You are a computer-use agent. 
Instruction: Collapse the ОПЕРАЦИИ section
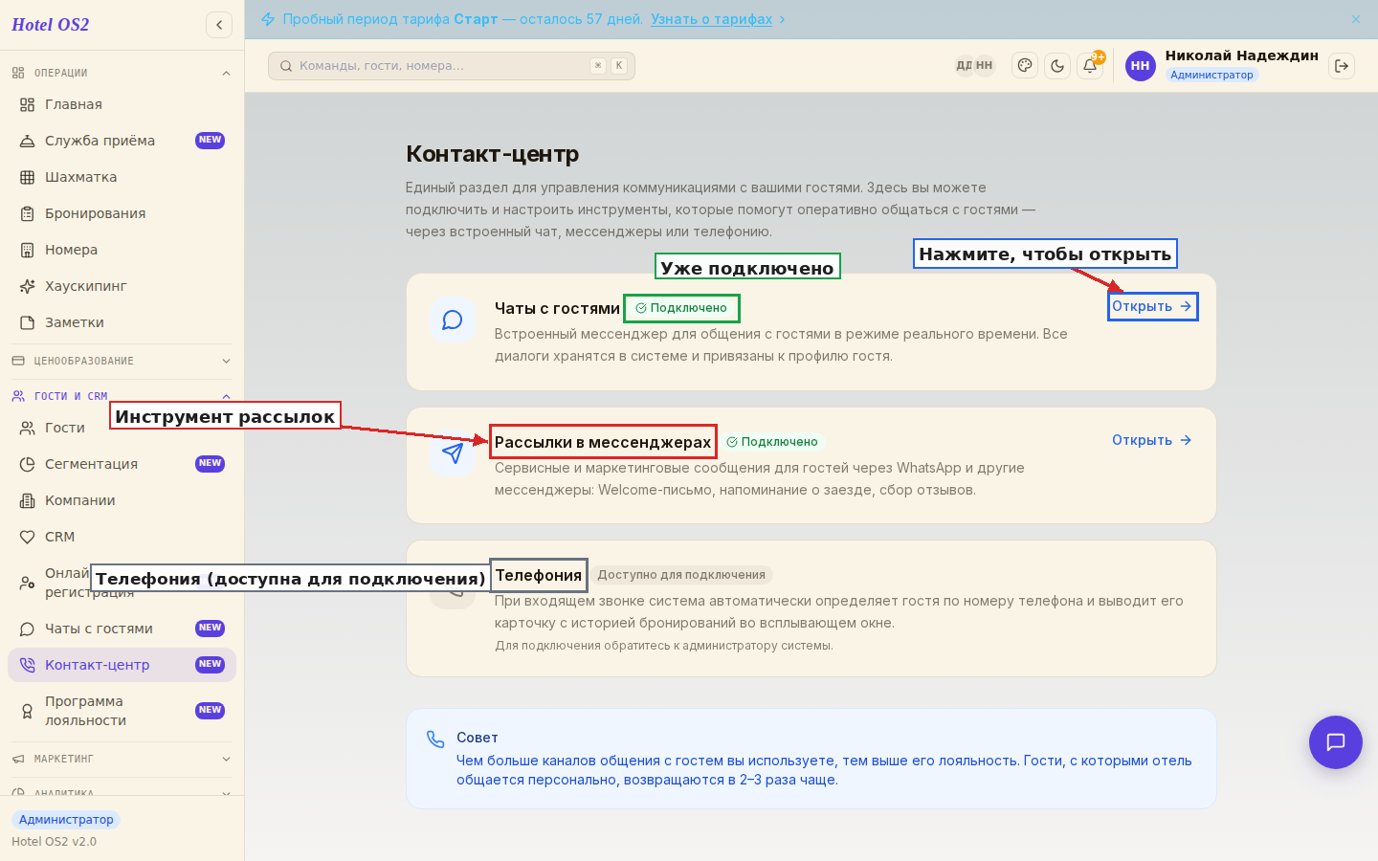pos(122,73)
